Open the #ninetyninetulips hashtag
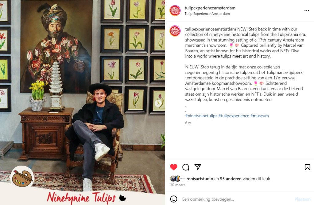Viewport: 314px width, 205px height. click(x=201, y=116)
